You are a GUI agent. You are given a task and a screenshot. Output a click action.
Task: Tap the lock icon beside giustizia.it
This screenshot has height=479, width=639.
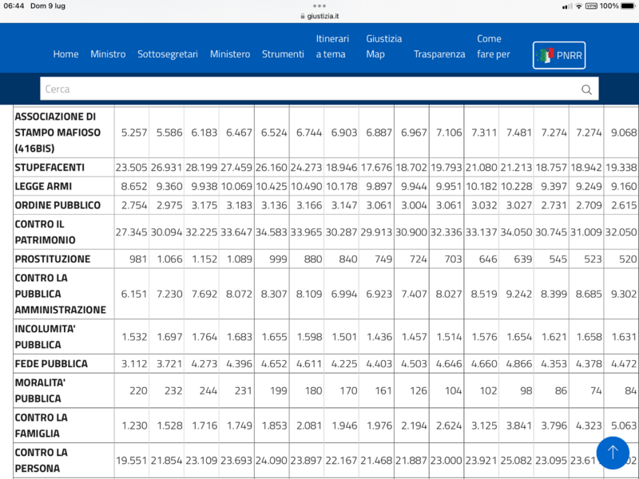(302, 15)
